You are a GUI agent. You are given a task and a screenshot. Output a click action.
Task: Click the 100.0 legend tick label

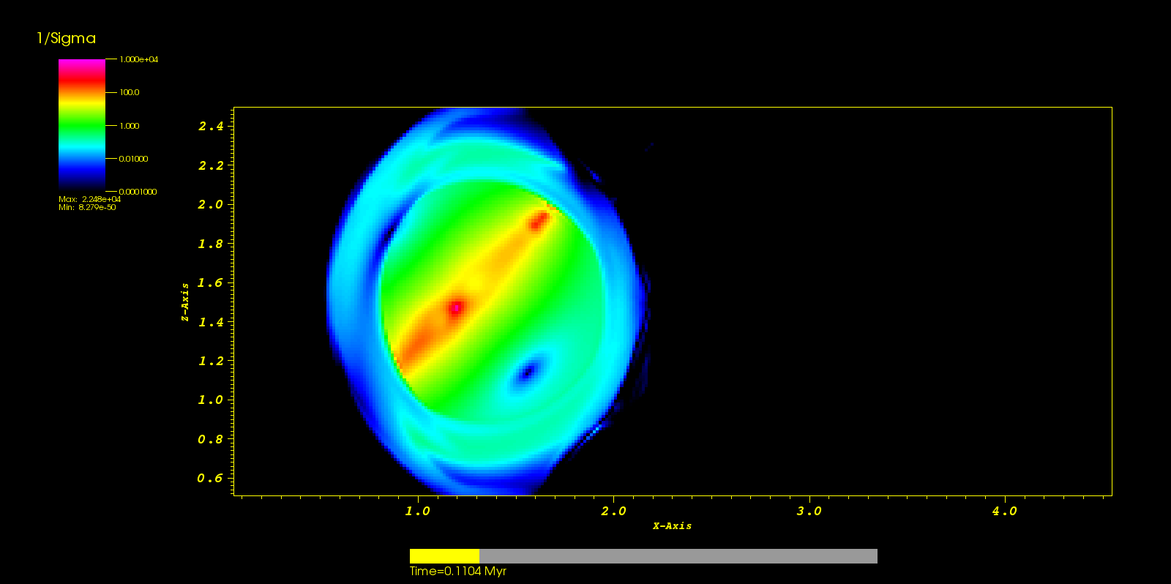click(130, 93)
